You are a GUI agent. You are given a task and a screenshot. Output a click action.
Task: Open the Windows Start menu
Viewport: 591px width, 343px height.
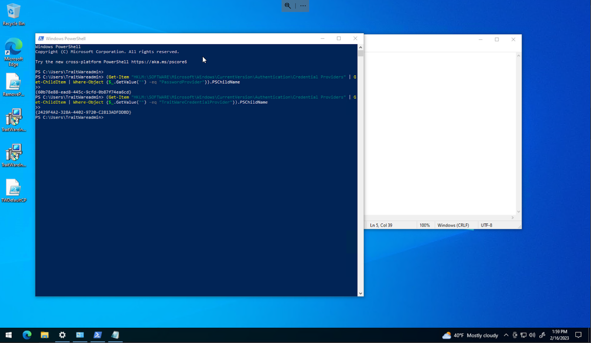point(8,335)
